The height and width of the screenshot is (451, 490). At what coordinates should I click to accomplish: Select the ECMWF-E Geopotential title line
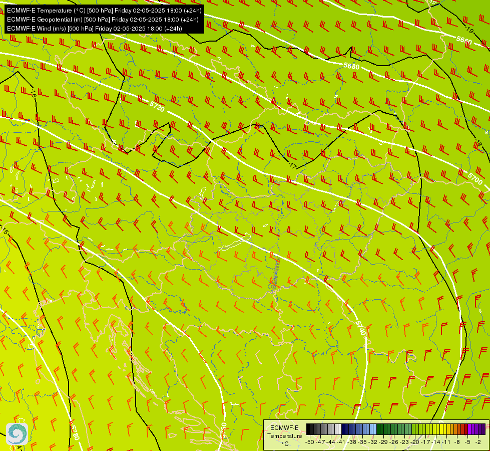pos(103,20)
